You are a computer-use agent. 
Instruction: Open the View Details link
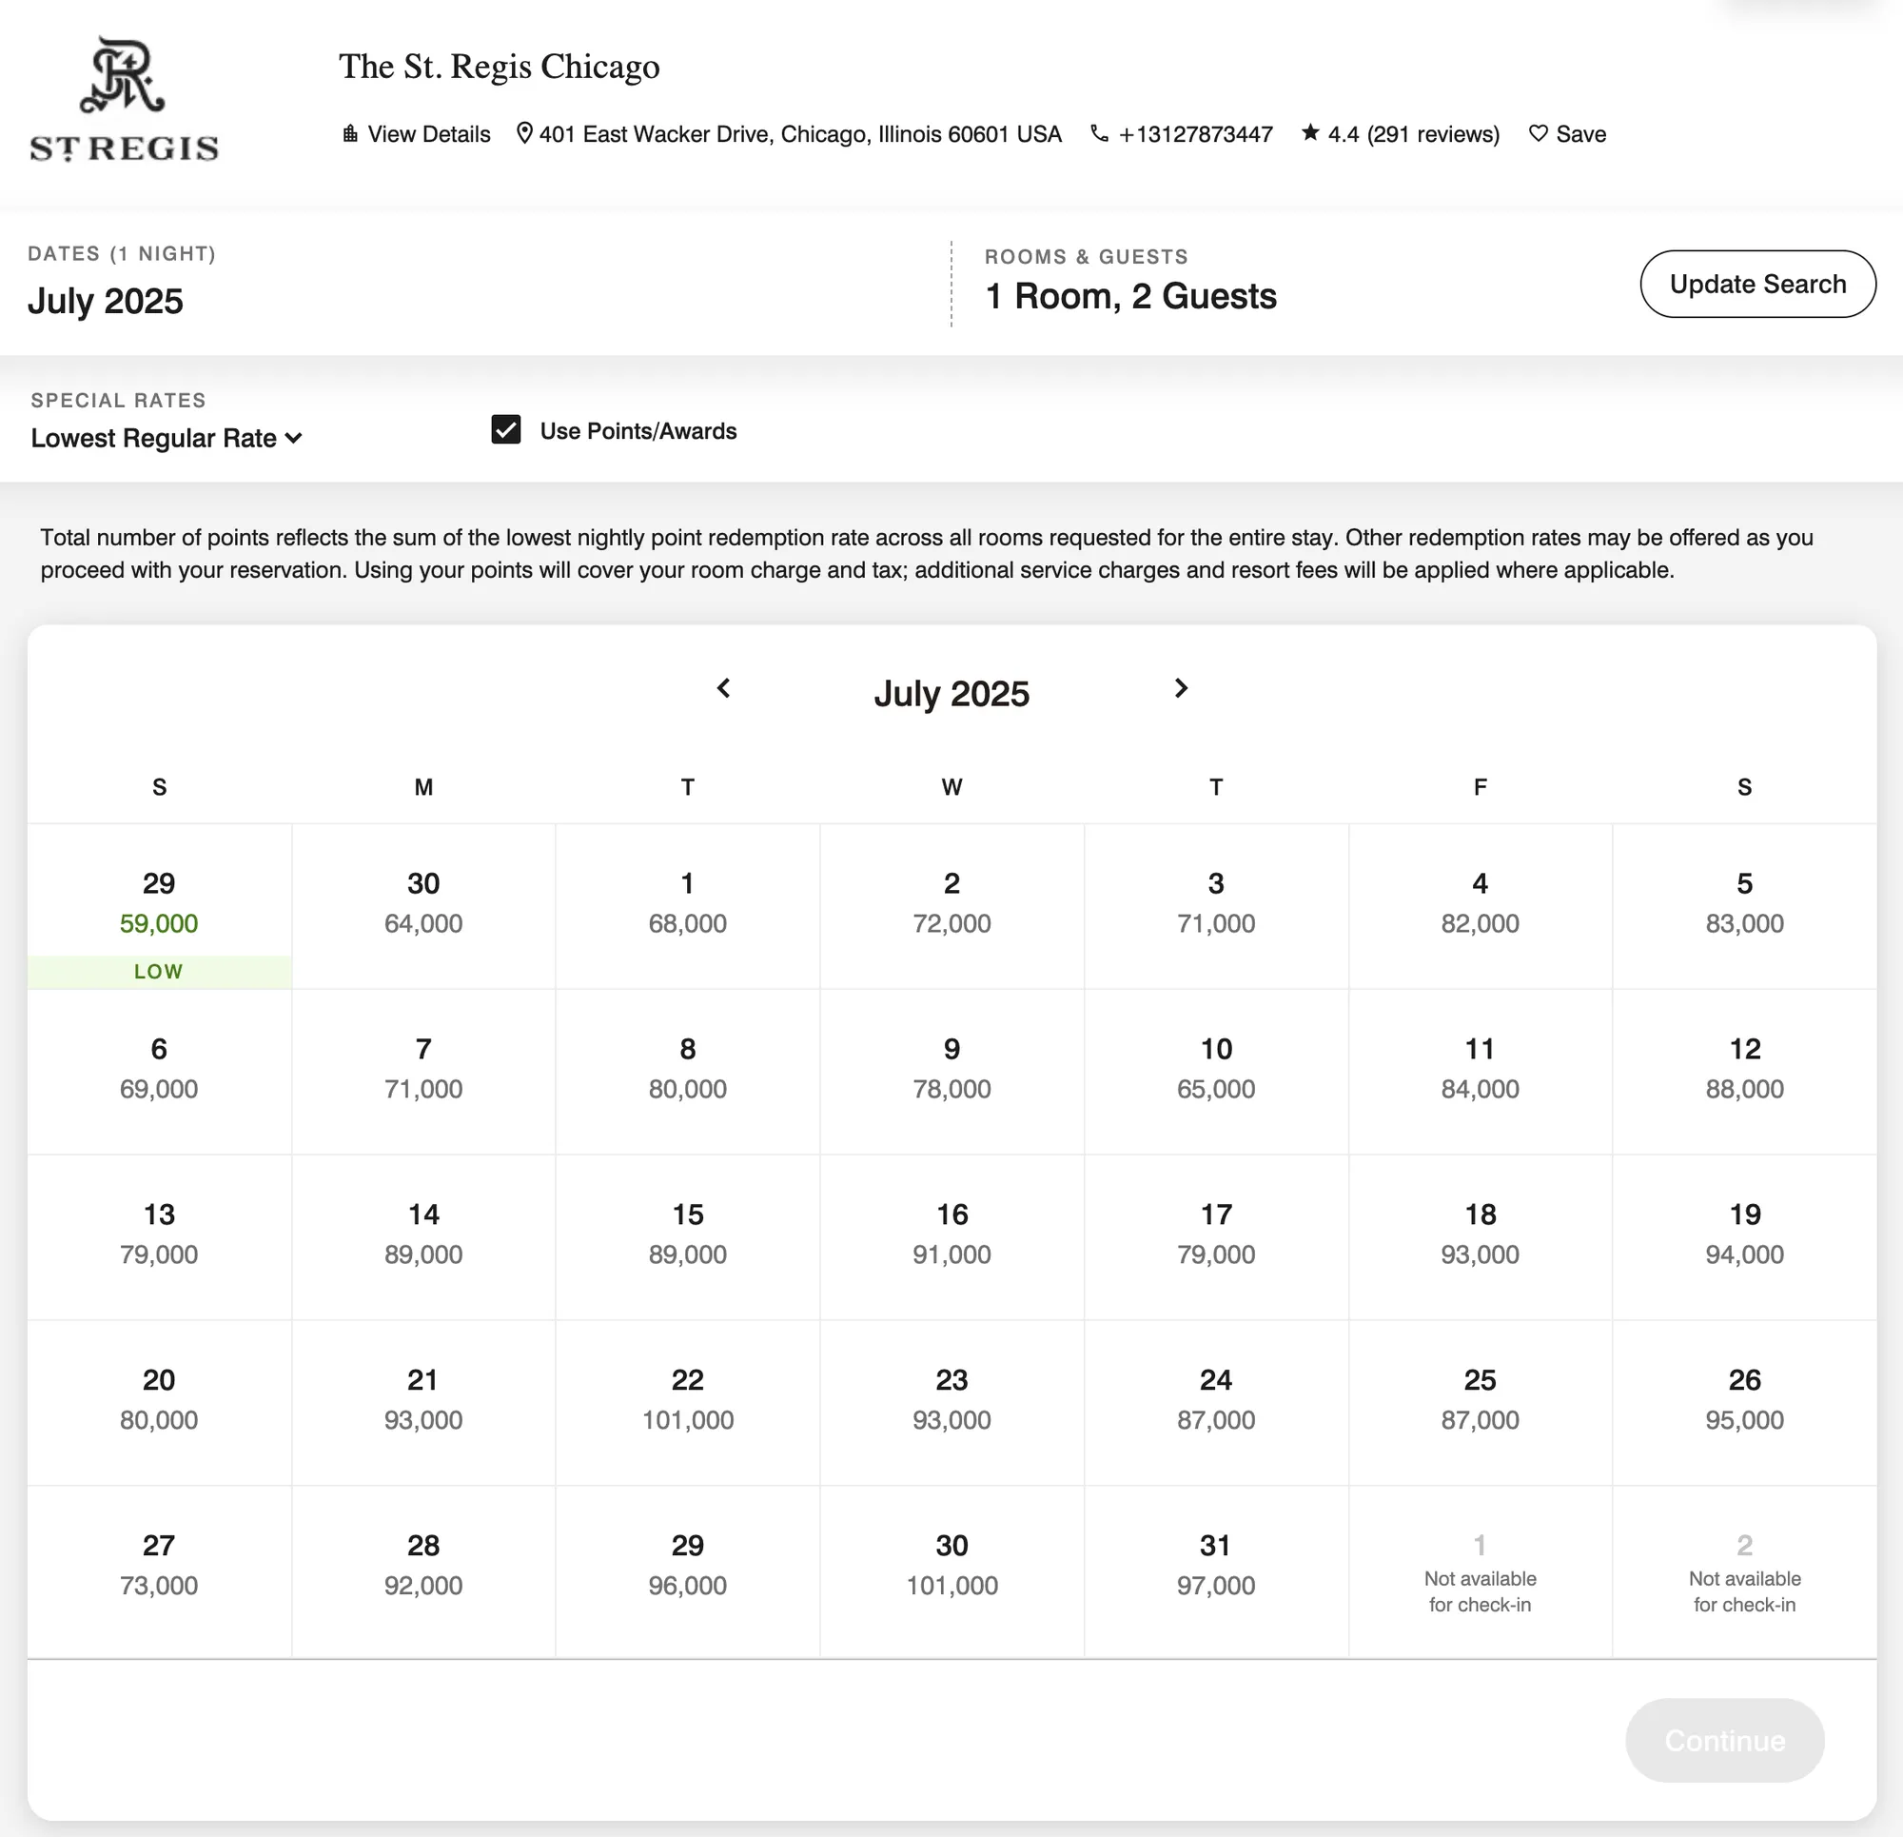point(428,134)
